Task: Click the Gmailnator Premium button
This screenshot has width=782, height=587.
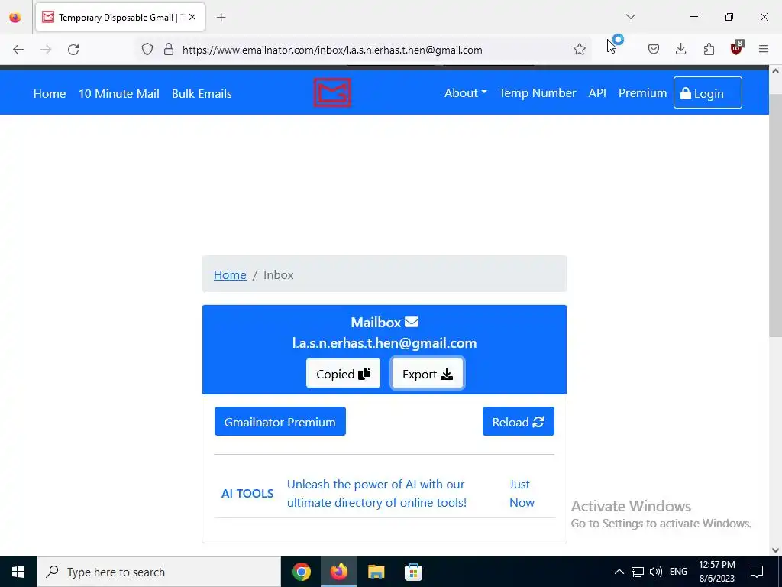Action: [280, 422]
